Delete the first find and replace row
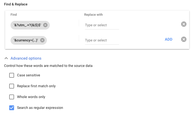 pos(184,24)
